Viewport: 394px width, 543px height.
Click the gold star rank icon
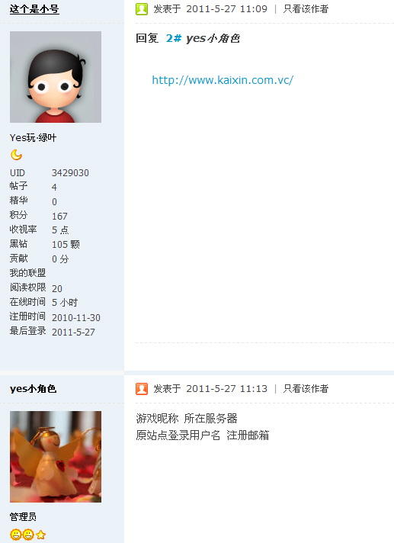[40, 535]
